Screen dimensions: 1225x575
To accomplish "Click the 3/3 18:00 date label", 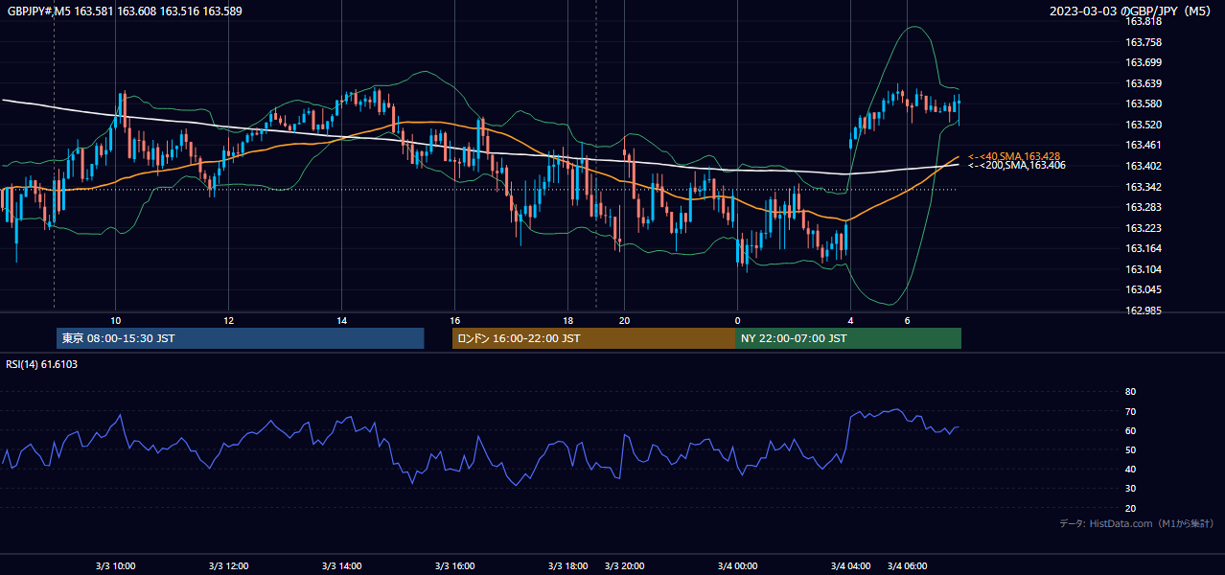I will click(568, 566).
